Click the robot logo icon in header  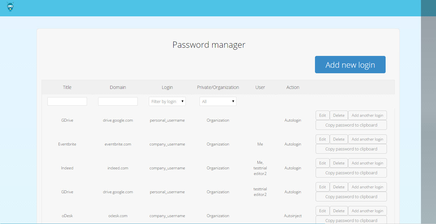[10, 7]
